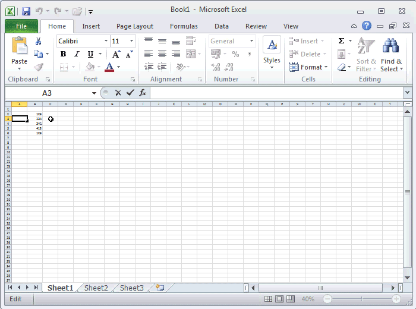The image size is (416, 309).
Task: Toggle Italic formatting
Action: (x=77, y=54)
